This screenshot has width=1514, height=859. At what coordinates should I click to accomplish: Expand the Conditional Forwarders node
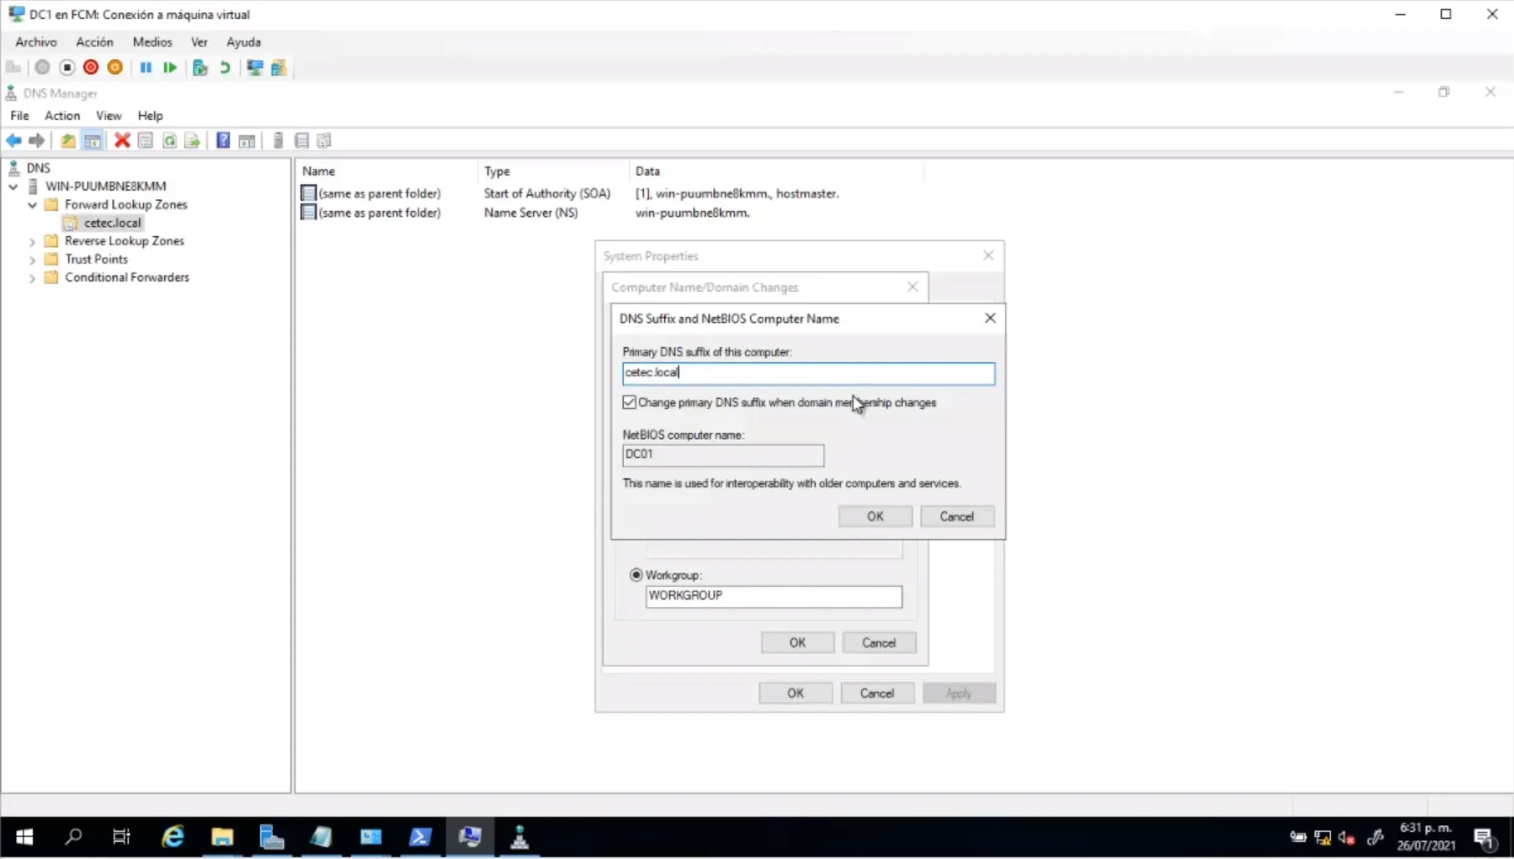pos(32,278)
